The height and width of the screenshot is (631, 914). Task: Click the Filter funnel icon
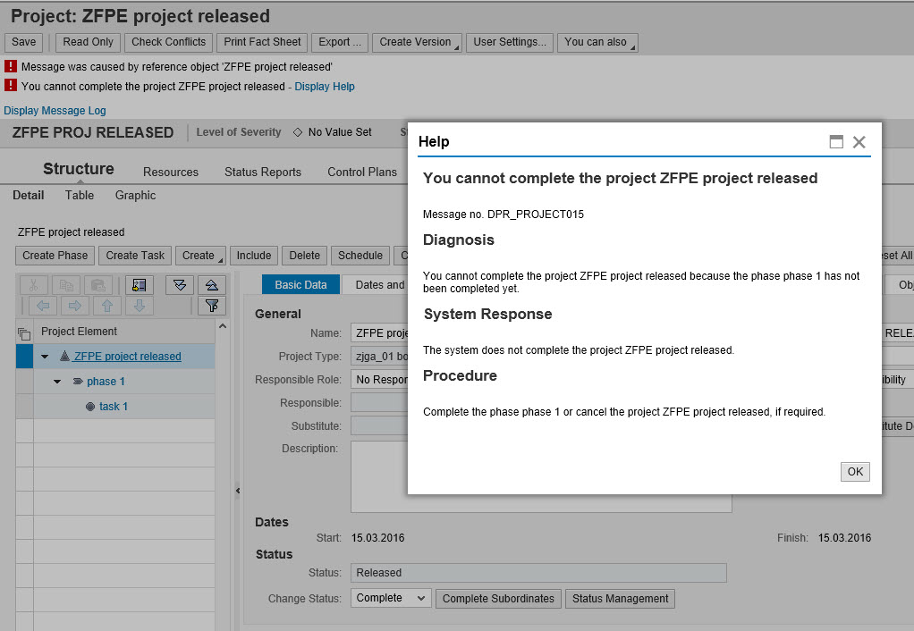[x=212, y=306]
